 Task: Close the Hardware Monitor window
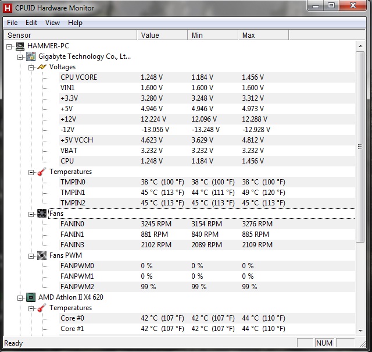point(353,6)
